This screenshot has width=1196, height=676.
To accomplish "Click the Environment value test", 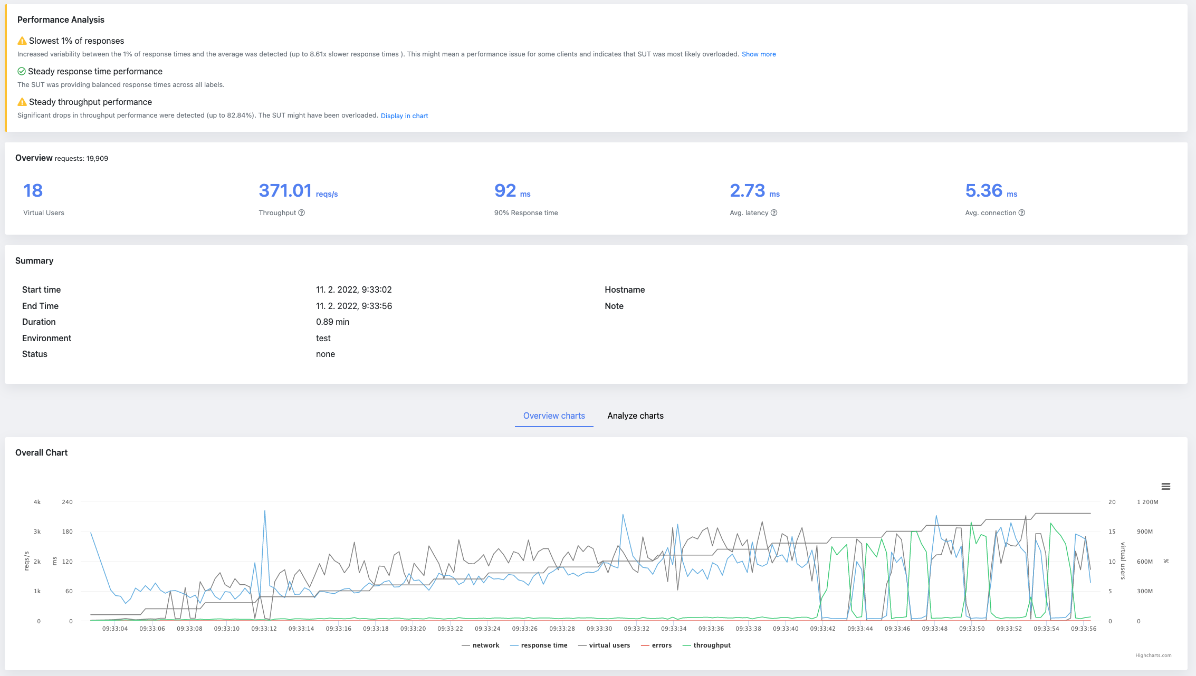I will tap(323, 339).
